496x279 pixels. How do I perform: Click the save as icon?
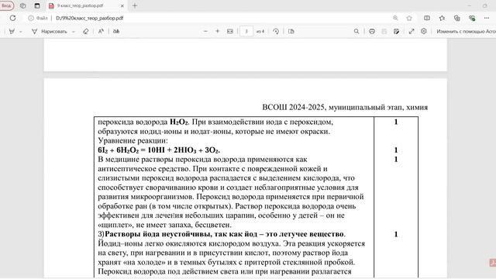(396, 31)
